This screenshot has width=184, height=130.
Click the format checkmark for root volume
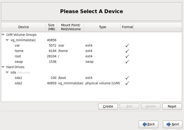[x=127, y=56]
